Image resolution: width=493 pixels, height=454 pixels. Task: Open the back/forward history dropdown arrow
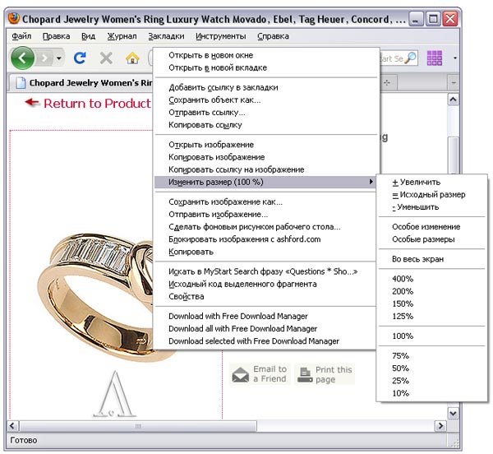(59, 58)
